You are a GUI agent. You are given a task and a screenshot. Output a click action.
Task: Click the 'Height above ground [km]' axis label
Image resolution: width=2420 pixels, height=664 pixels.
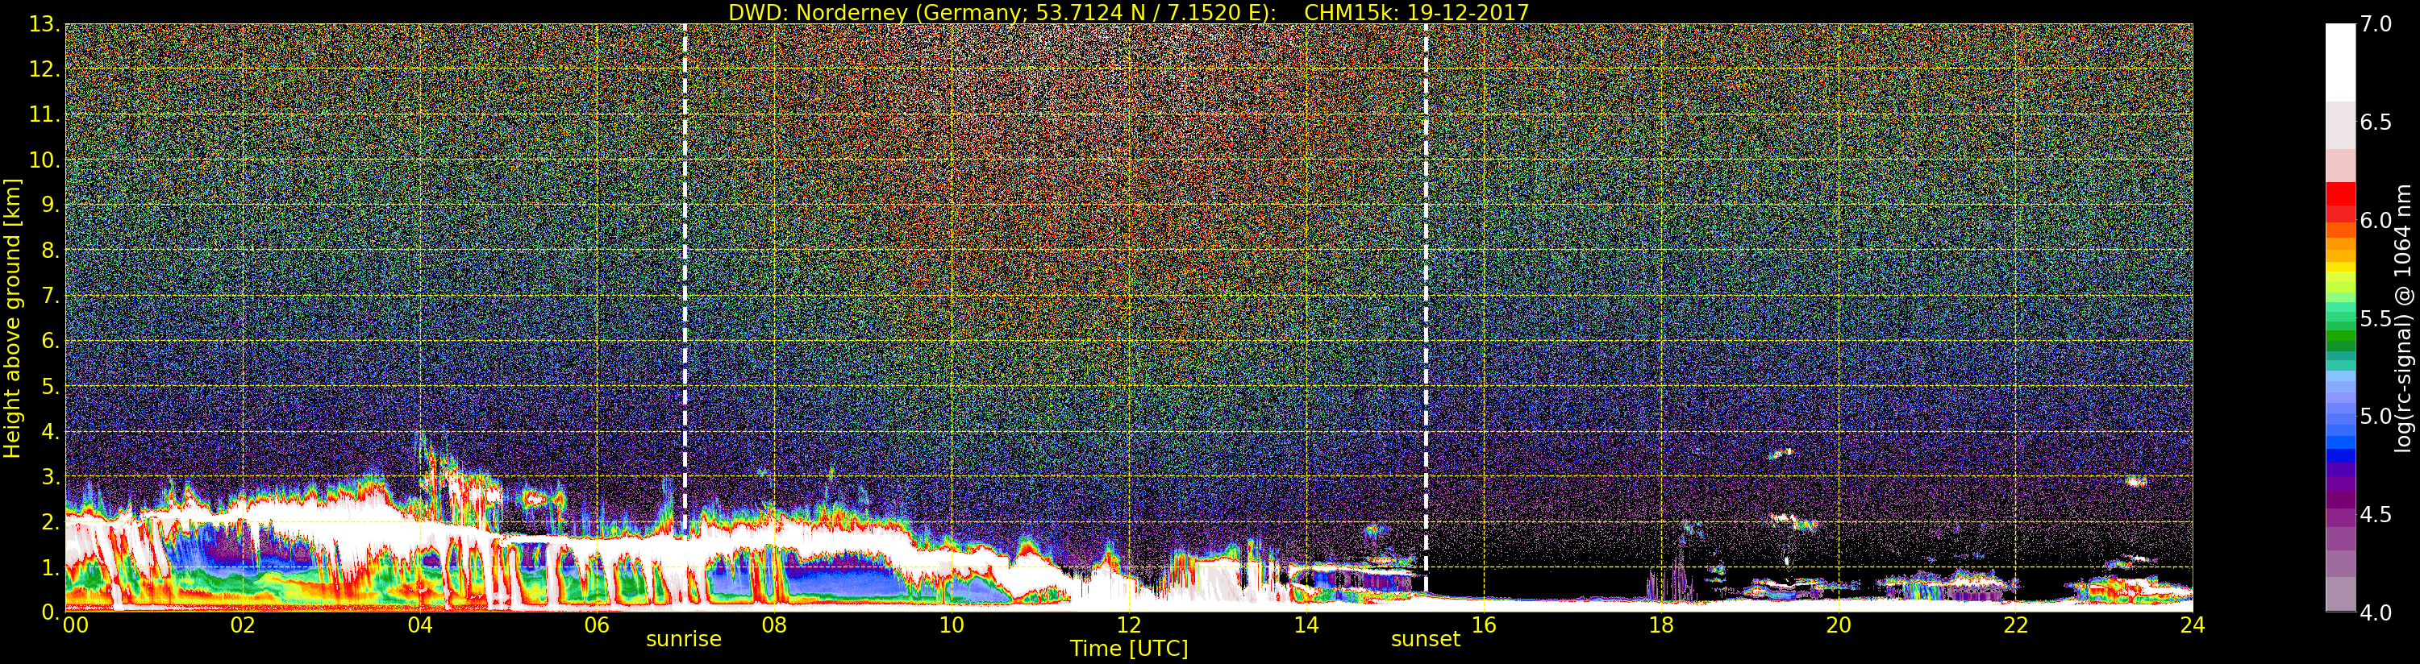(x=12, y=318)
